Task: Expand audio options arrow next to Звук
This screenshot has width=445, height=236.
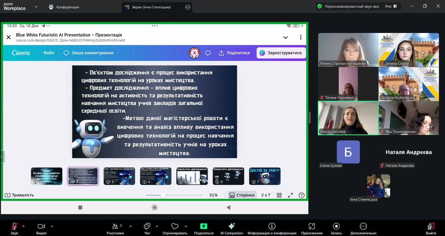Action: click(23, 226)
